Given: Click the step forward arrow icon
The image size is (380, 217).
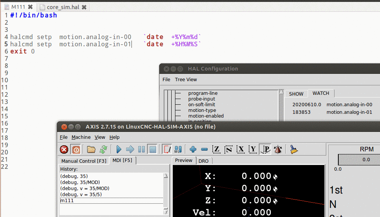Looking at the screenshot, I should (x=130, y=149).
